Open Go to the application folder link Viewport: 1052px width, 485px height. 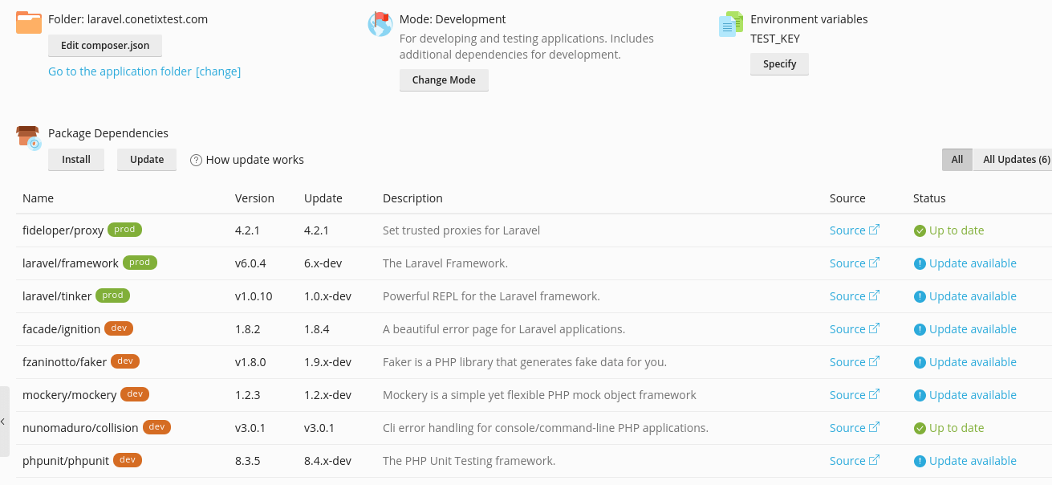[x=120, y=71]
